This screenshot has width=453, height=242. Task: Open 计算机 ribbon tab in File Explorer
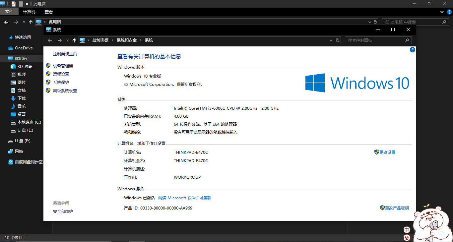(29, 12)
